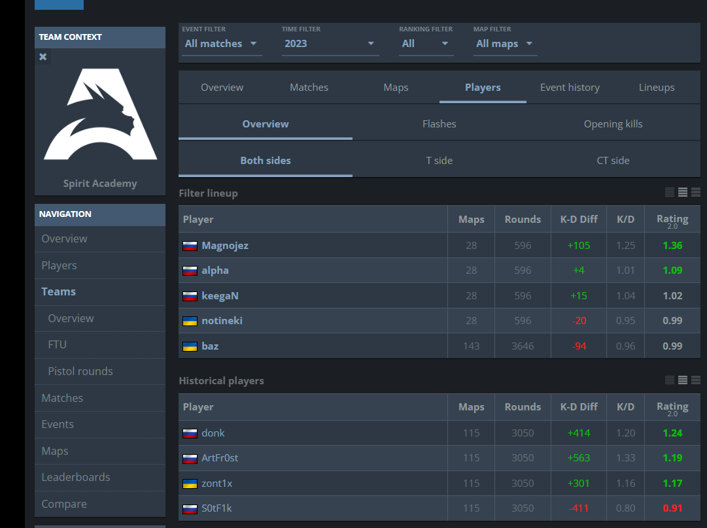Screen dimensions: 707x528
Task: Click Magnojez's 1.36 rating value
Action: point(672,246)
